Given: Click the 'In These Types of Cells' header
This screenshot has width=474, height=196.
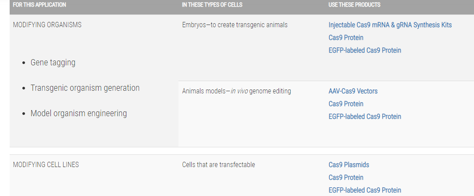Looking at the screenshot, I should 212,5.
